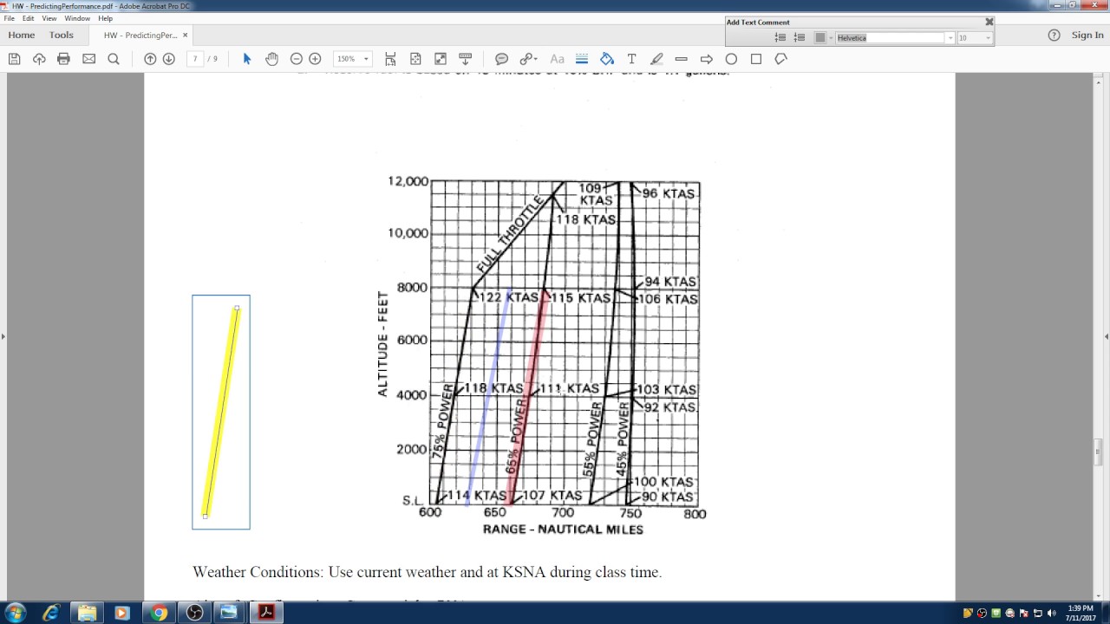Enter full screen mode
The height and width of the screenshot is (624, 1110).
click(441, 59)
